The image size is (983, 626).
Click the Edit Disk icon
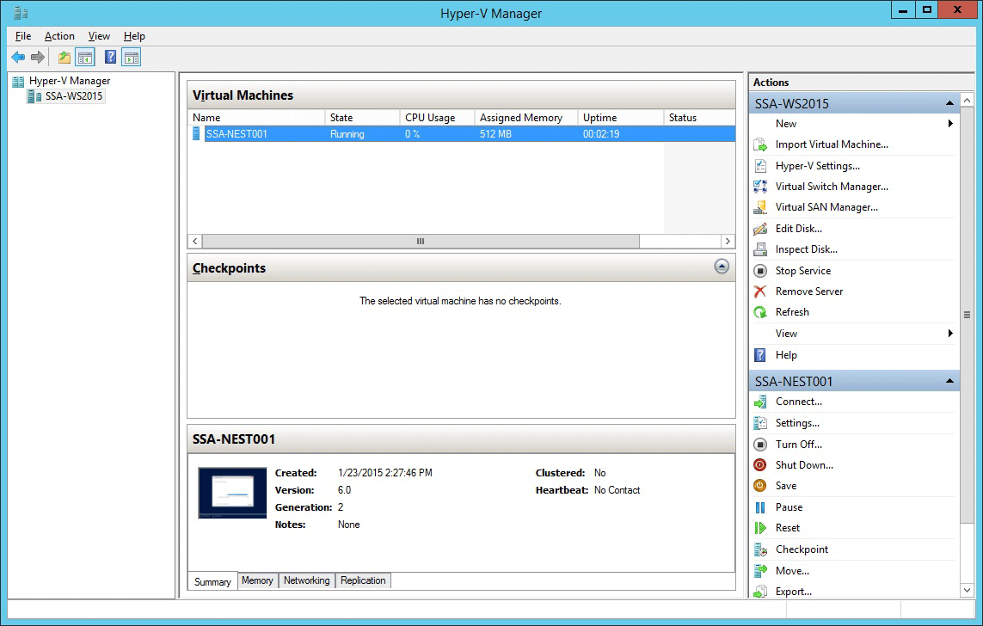click(759, 229)
